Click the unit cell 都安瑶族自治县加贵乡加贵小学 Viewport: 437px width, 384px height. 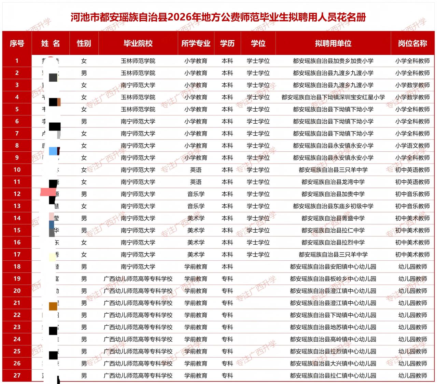tap(333, 61)
